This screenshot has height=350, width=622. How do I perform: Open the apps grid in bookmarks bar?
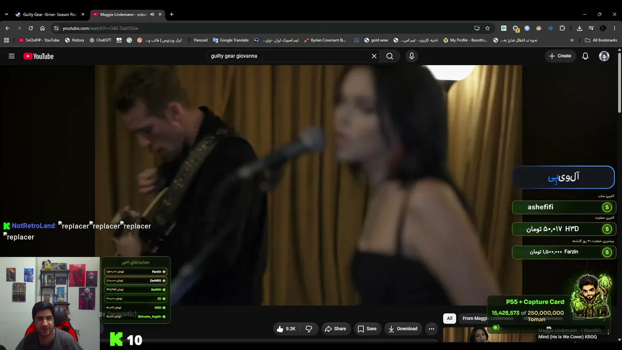[x=6, y=40]
